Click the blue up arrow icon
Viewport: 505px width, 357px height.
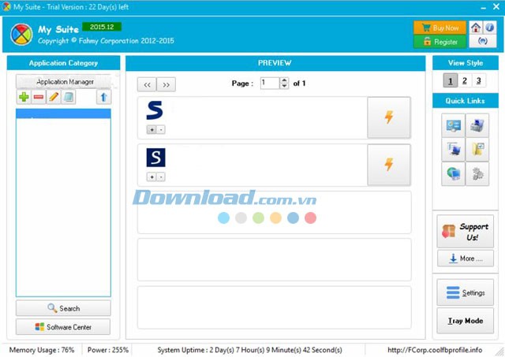pyautogui.click(x=103, y=97)
